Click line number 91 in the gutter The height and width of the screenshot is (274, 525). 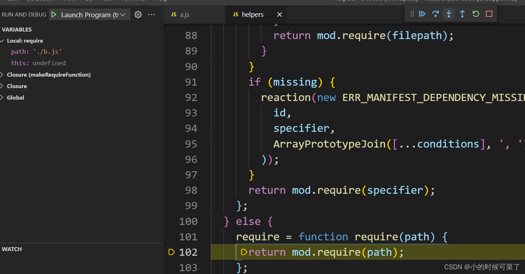click(x=191, y=82)
